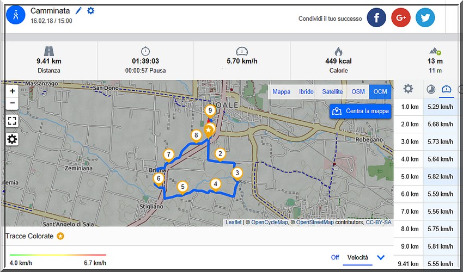The height and width of the screenshot is (272, 463).
Task: Switch map layer to Ibrido
Action: point(306,92)
